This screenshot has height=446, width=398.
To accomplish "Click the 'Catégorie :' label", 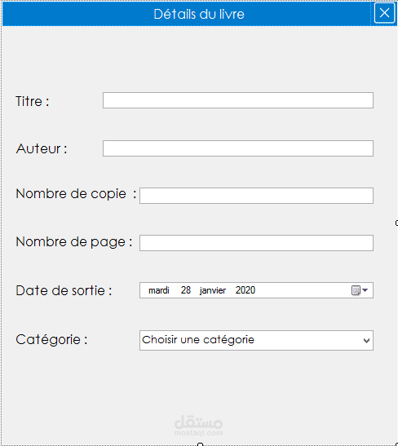I will pos(51,339).
